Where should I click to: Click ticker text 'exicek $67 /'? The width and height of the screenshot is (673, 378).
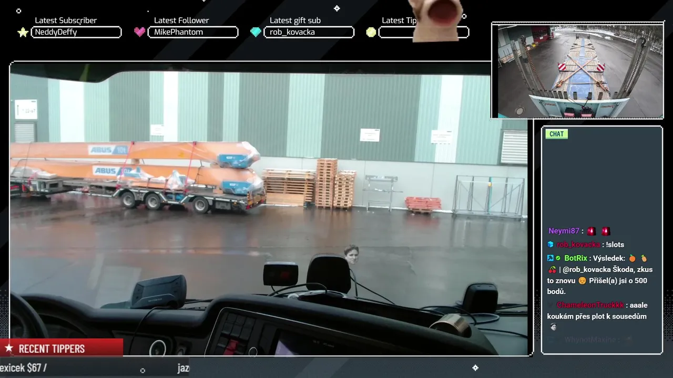click(23, 368)
